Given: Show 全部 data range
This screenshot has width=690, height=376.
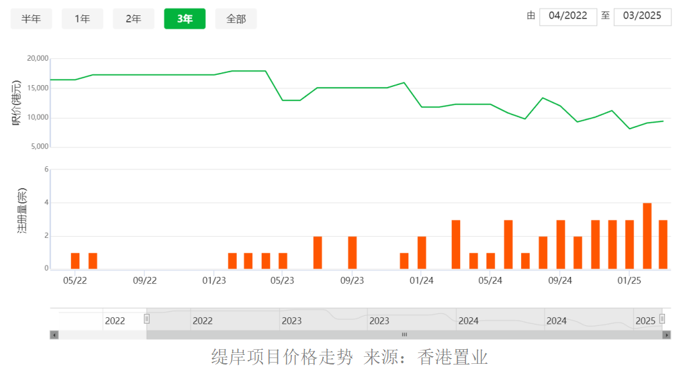Looking at the screenshot, I should coord(236,19).
